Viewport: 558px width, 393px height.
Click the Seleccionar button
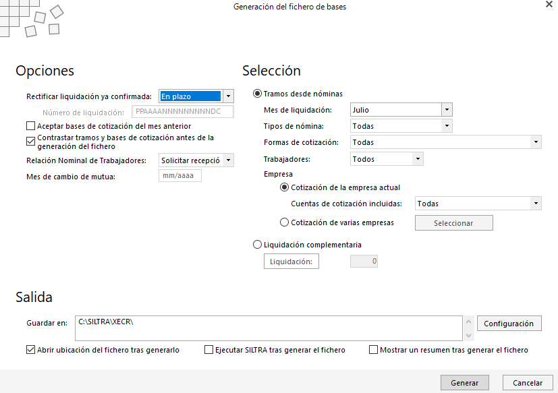click(453, 223)
